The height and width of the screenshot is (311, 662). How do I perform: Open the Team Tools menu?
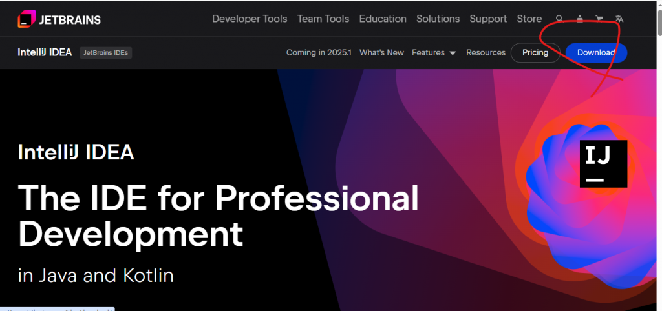point(323,19)
